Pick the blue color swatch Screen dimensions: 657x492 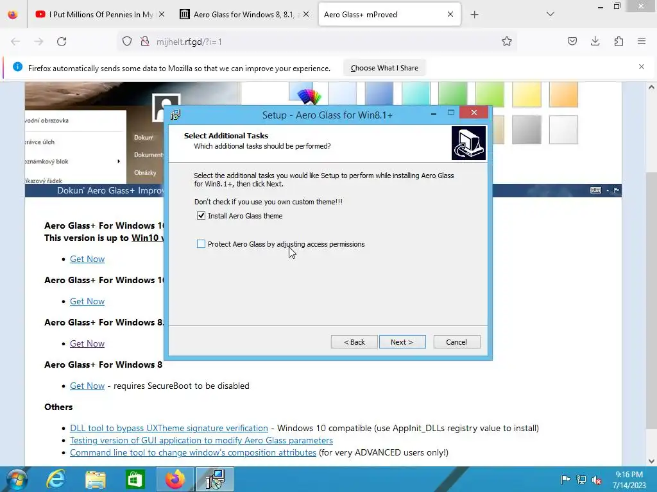pos(379,95)
